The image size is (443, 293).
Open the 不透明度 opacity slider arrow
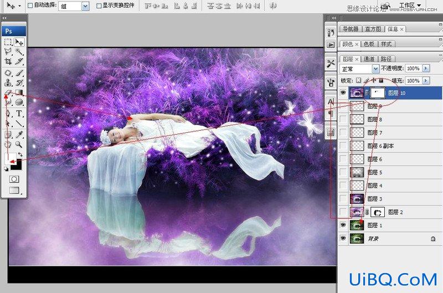pyautogui.click(x=426, y=68)
